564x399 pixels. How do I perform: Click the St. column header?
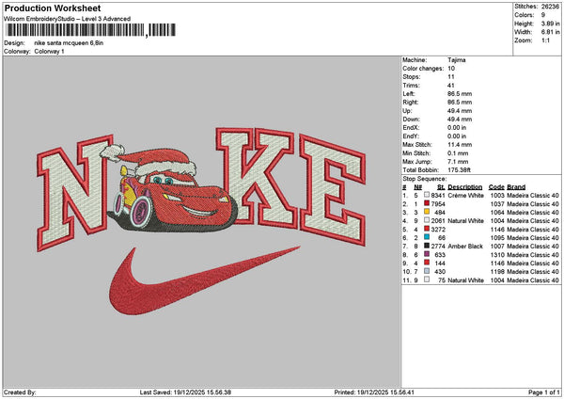[442, 187]
